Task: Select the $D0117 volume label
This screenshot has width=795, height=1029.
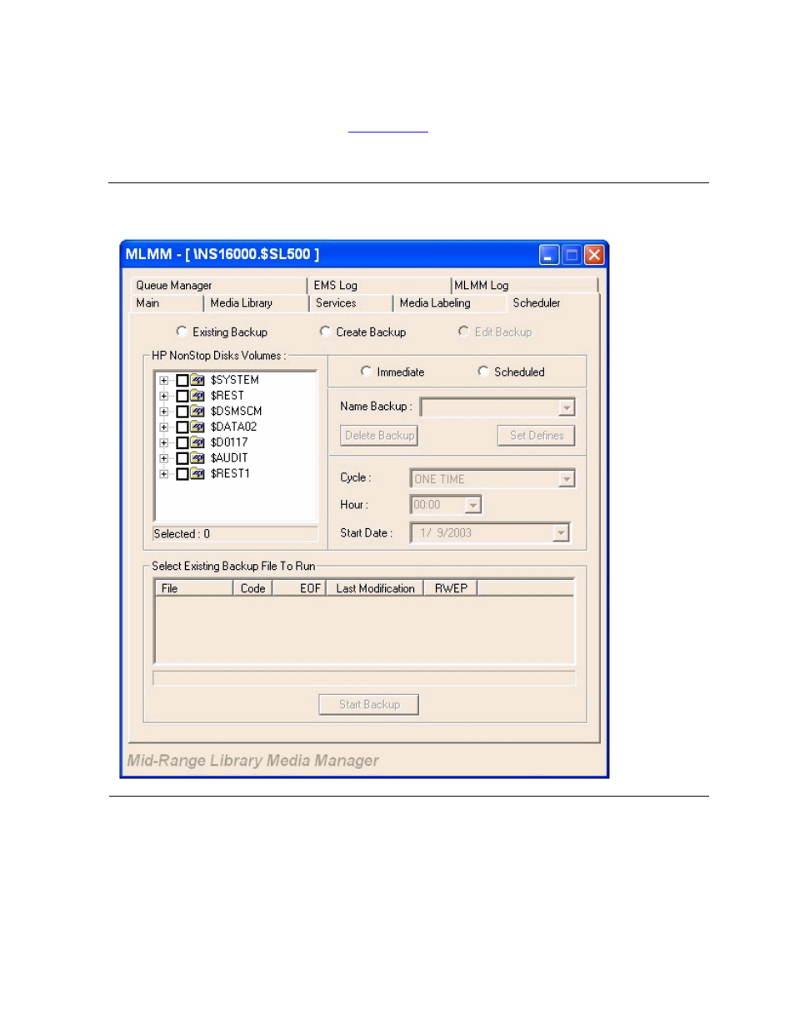Action: (x=229, y=442)
